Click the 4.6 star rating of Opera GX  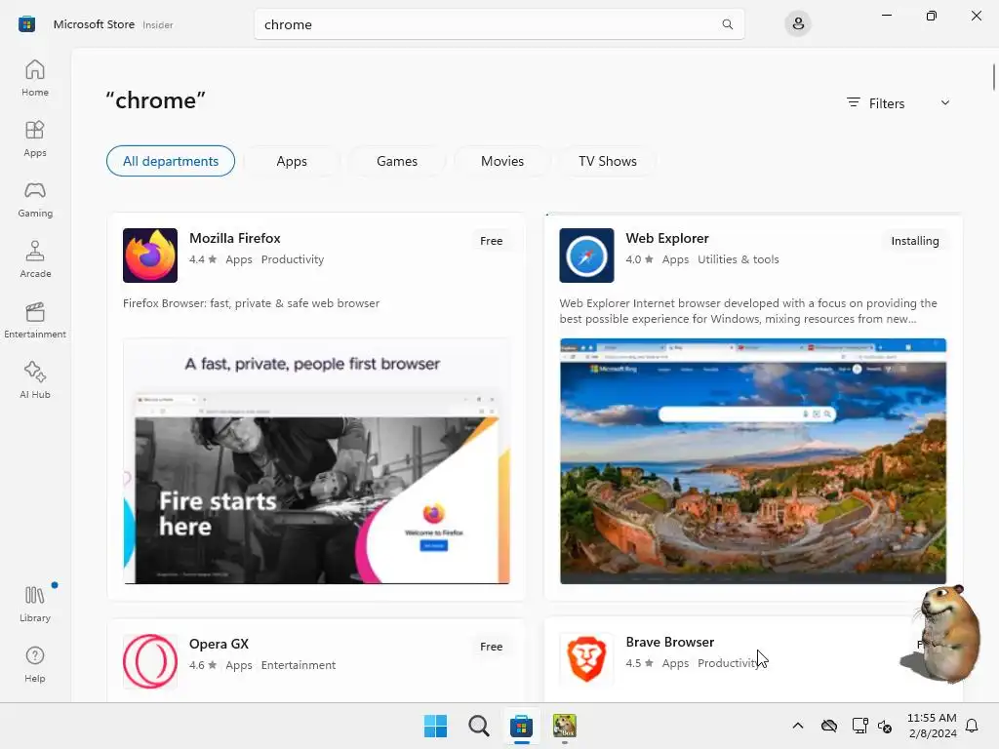coord(203,665)
